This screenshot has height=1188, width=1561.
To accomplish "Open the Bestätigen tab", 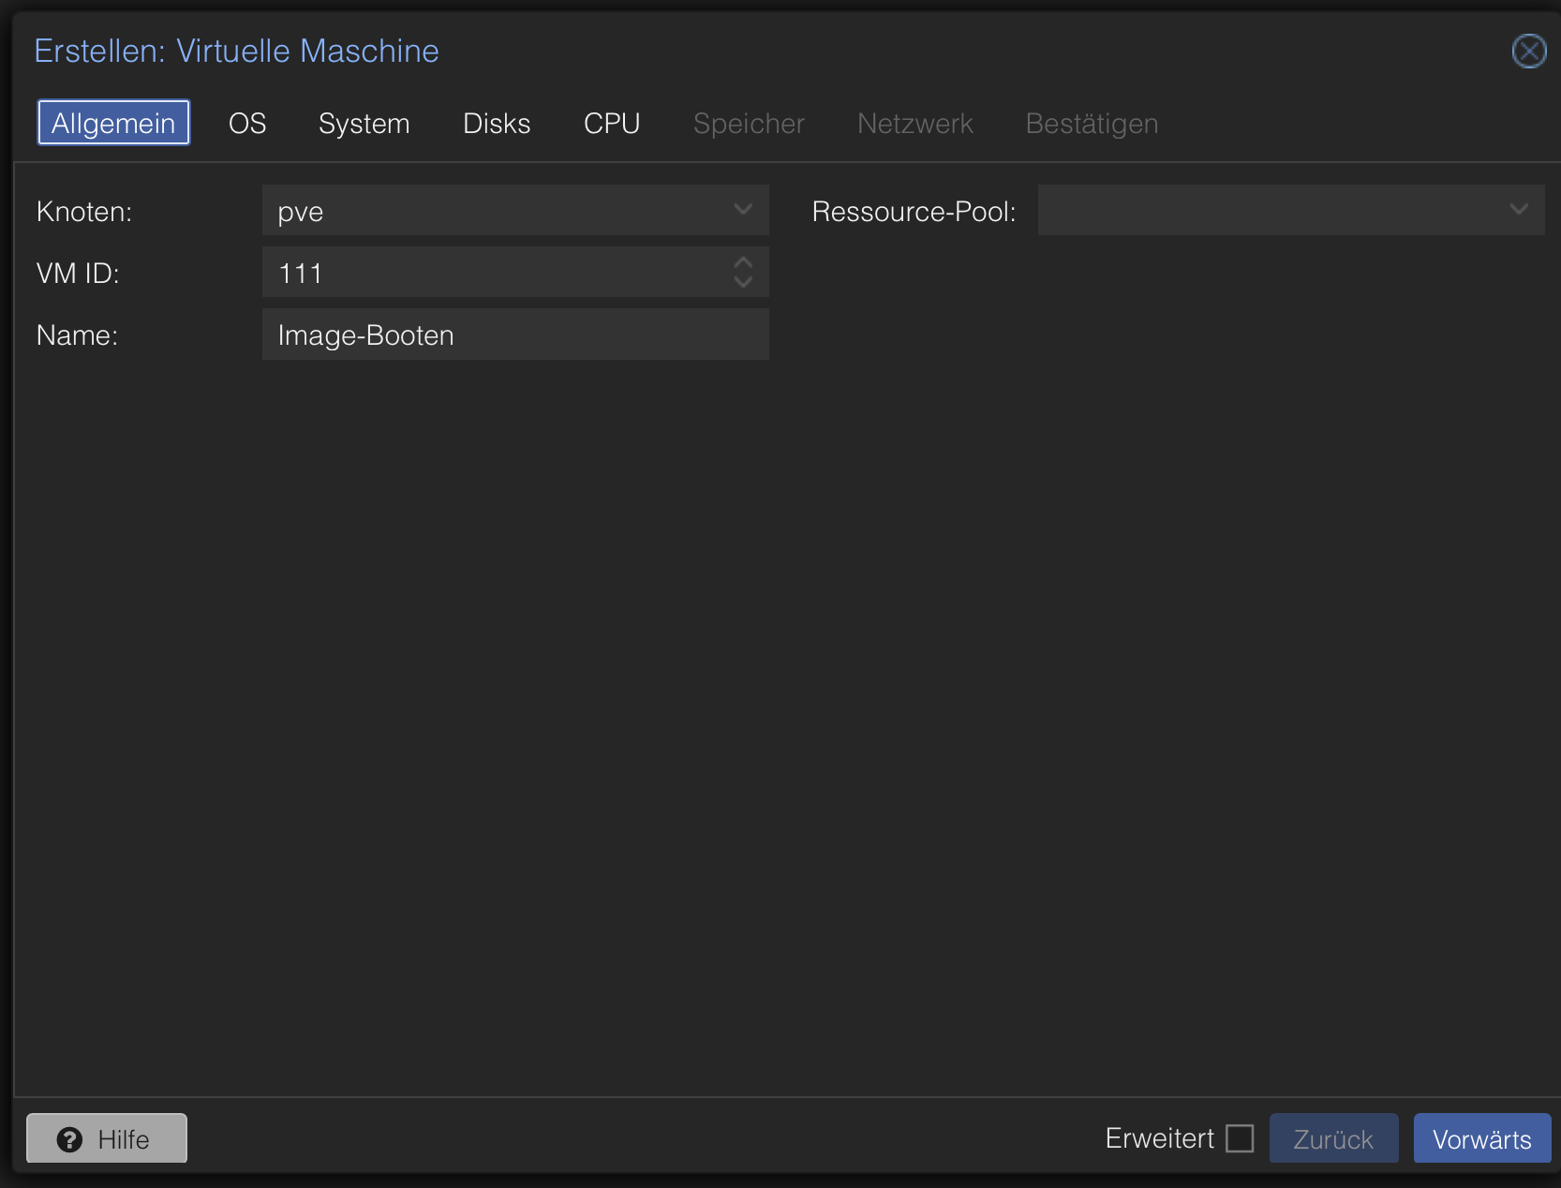I will pos(1092,123).
